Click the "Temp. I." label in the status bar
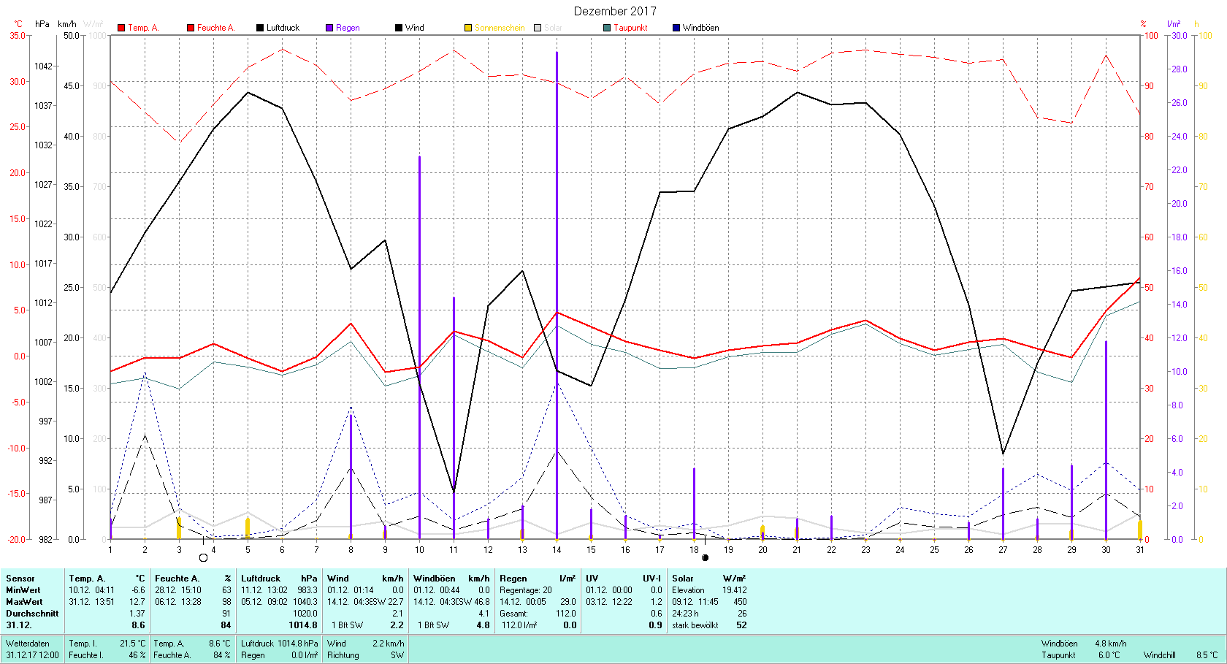 coord(83,644)
